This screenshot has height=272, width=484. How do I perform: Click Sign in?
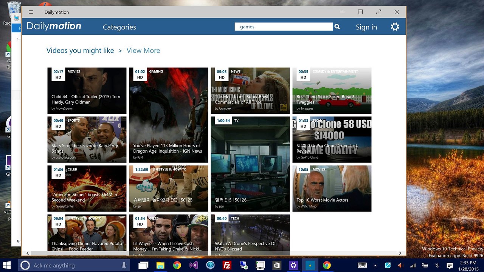tap(366, 27)
